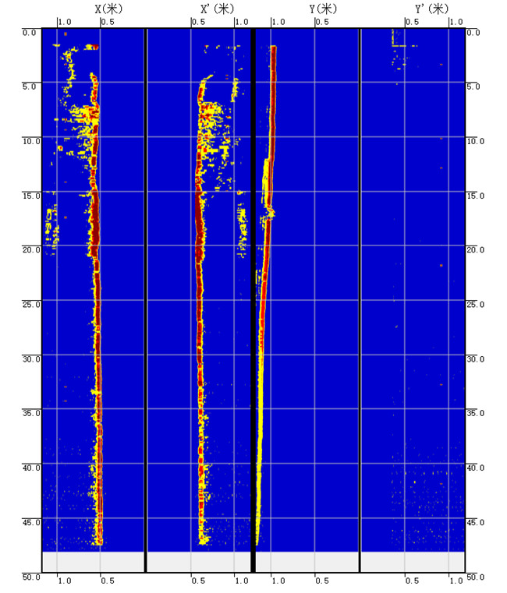
Task: Click top 0.5 tick label of X panel
Action: [x=108, y=22]
